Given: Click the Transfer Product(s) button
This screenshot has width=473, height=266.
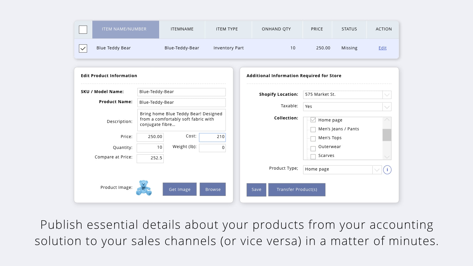Looking at the screenshot, I should 297,189.
